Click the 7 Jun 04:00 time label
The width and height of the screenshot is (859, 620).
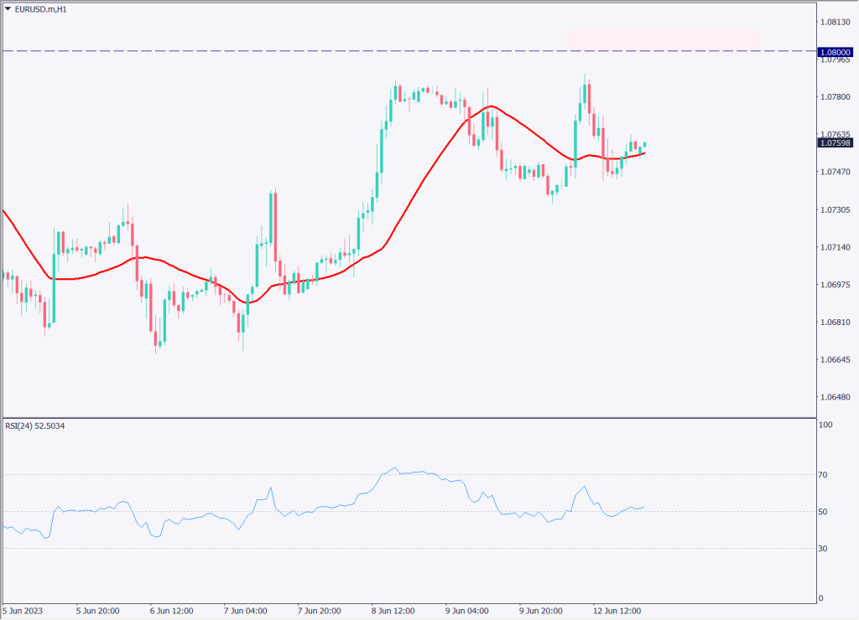click(247, 610)
